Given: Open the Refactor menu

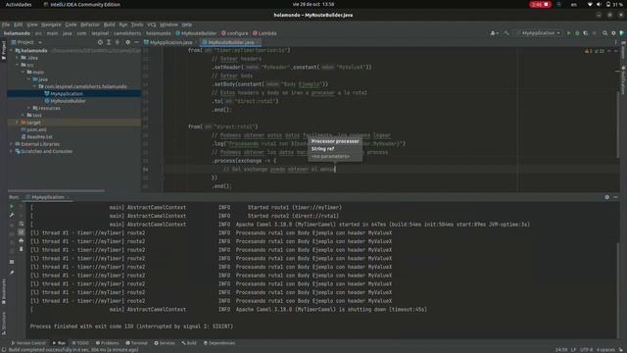Looking at the screenshot, I should coord(90,25).
